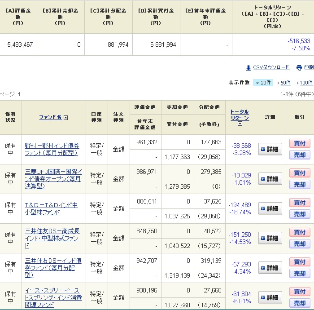
Task: Open details for the Nomura India bond fund
Action: click(x=270, y=149)
